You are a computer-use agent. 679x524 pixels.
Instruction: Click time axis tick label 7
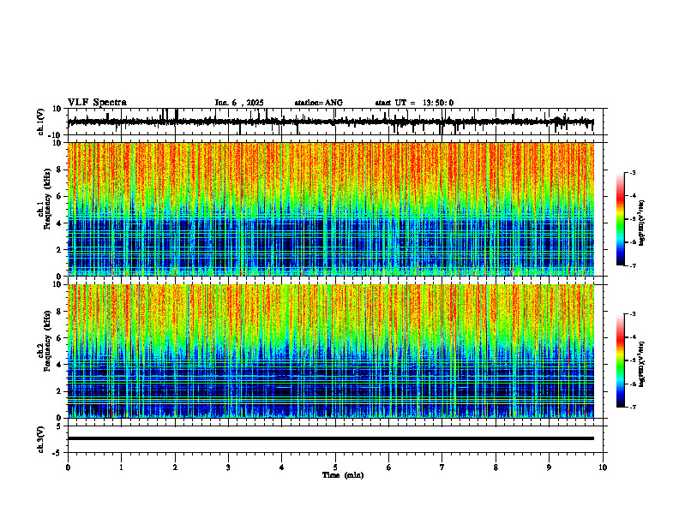pyautogui.click(x=442, y=467)
